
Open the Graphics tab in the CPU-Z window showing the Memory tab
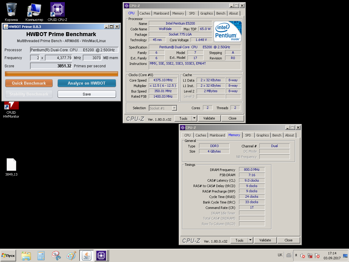[x=262, y=135]
